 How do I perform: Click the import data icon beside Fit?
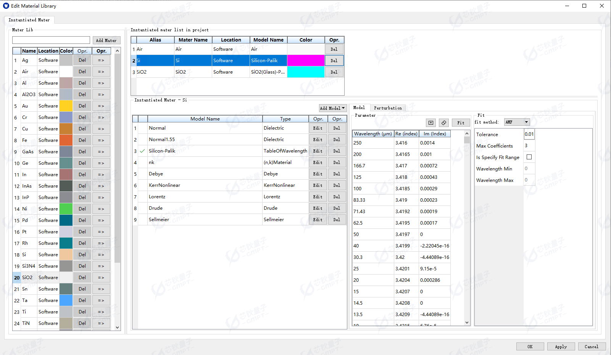tap(431, 123)
